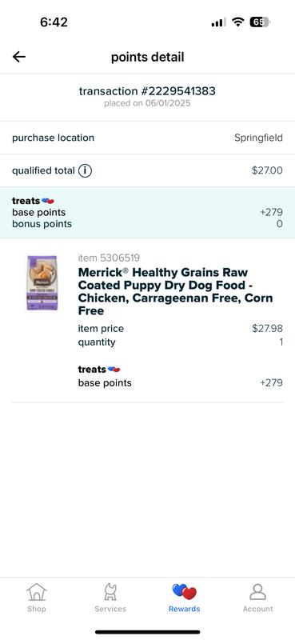Tap the back arrow icon

tap(18, 57)
